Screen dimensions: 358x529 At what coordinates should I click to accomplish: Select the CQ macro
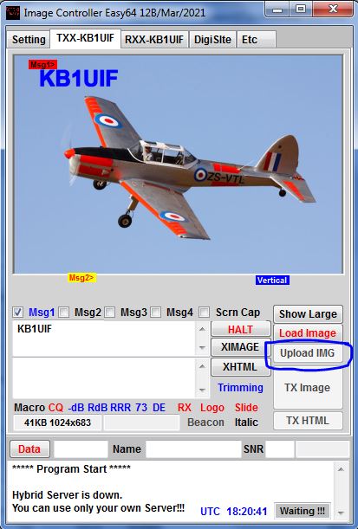[55, 408]
